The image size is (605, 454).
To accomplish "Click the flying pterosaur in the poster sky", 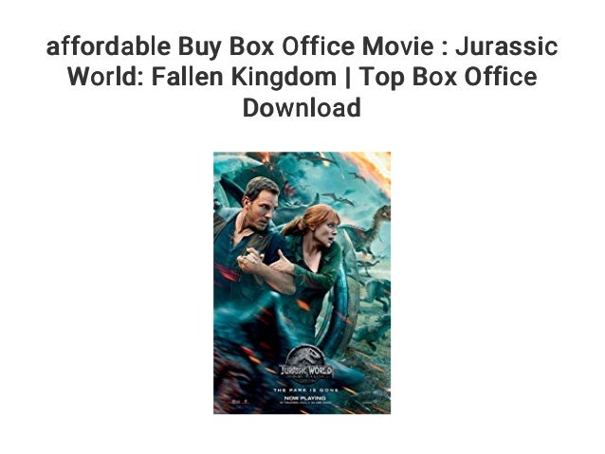I will (x=339, y=200).
